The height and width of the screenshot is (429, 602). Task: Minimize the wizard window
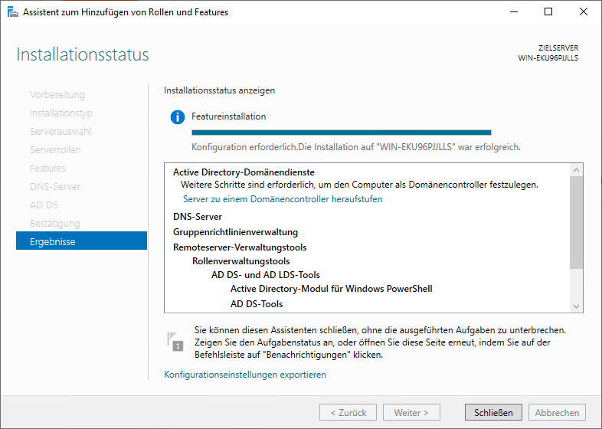pyautogui.click(x=514, y=12)
